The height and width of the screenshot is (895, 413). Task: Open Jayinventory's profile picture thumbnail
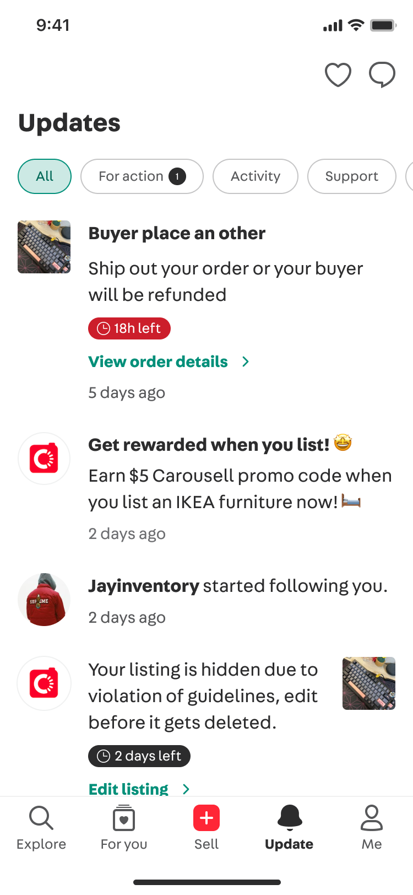(44, 599)
